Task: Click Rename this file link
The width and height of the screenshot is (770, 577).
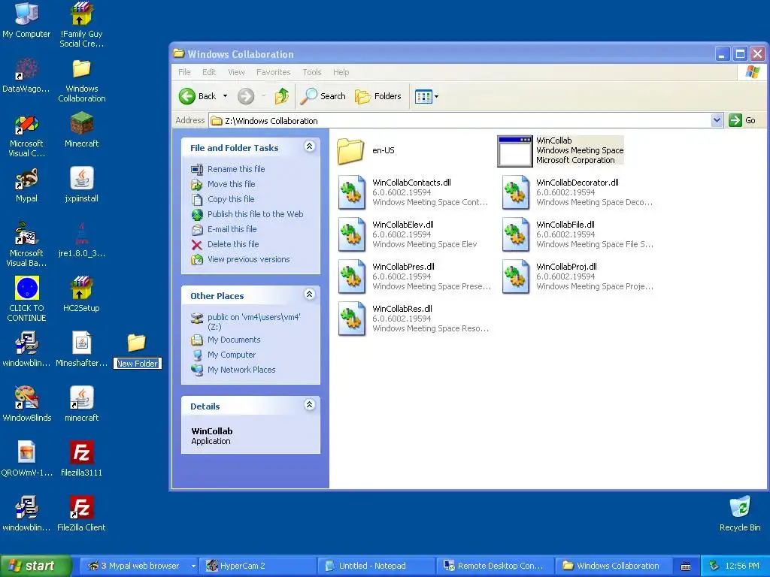Action: 236,169
